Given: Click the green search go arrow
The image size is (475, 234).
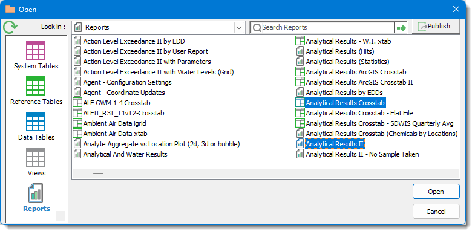Looking at the screenshot, I should [x=401, y=28].
